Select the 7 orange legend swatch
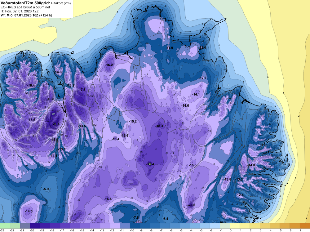This screenshot has height=232, width=310. [x=305, y=226]
